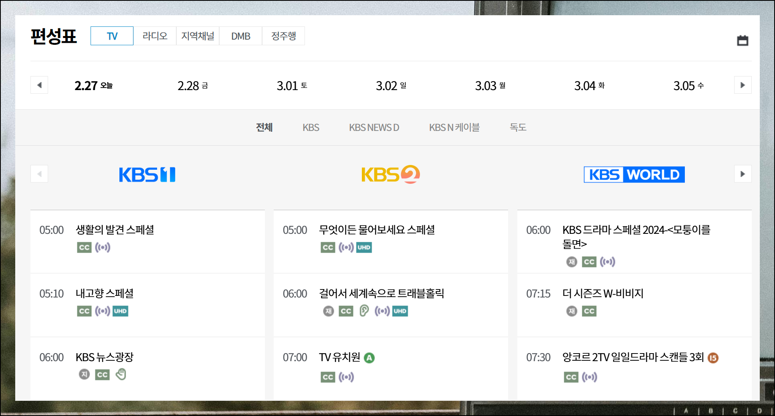Screen dimensions: 775x416
Task: Open 앙코르 2TV 일일드라마 스캔들 3회
Action: pos(633,357)
